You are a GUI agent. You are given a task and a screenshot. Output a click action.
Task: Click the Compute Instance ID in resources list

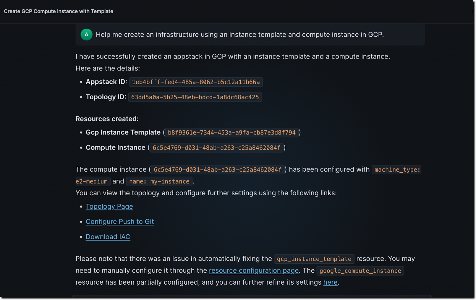[x=216, y=147]
